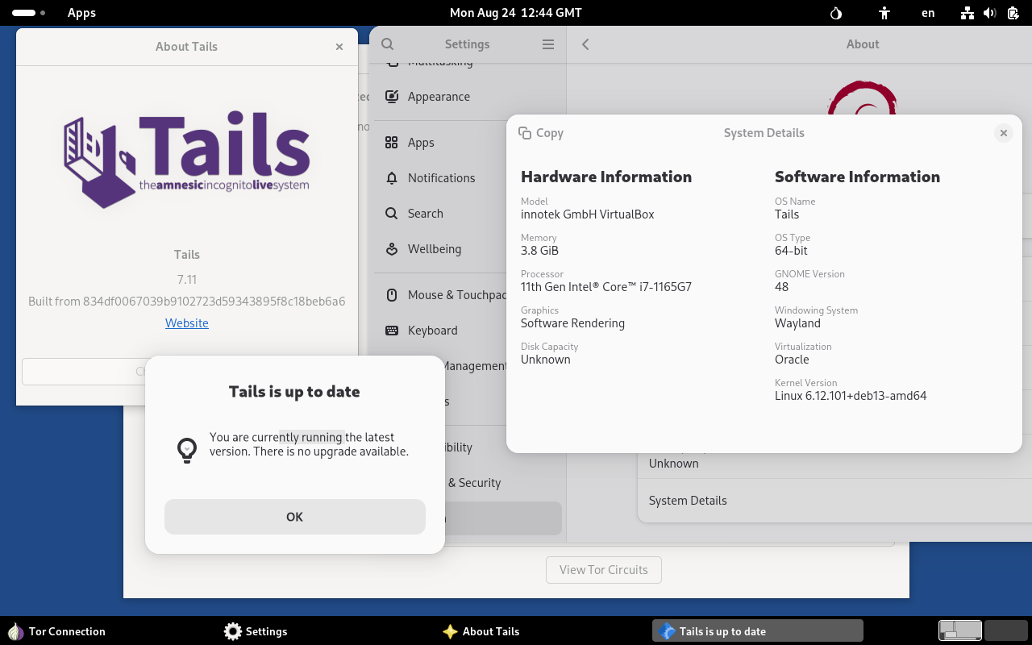Click the 'Hardware Information' heading
Screen dimensions: 1032x645
coord(606,177)
